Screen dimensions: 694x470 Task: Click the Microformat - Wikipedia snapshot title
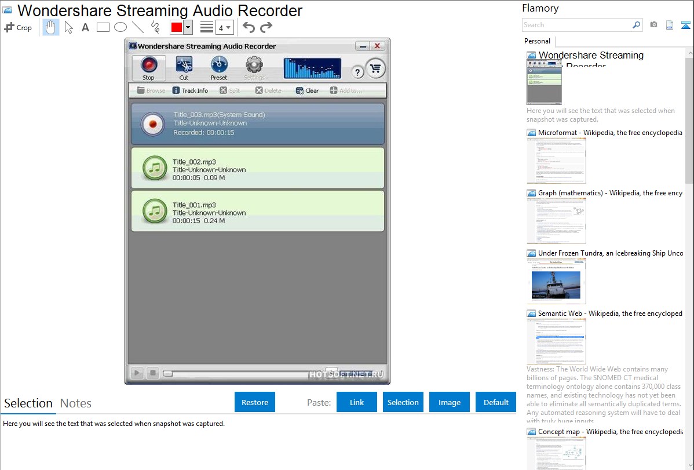point(610,133)
